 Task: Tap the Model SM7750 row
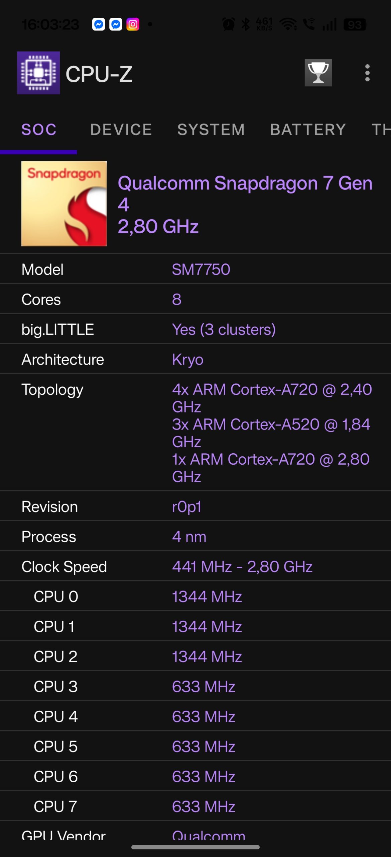(x=195, y=269)
